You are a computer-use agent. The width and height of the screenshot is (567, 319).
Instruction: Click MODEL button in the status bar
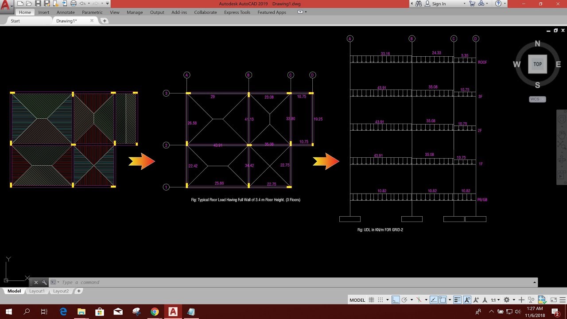357,300
